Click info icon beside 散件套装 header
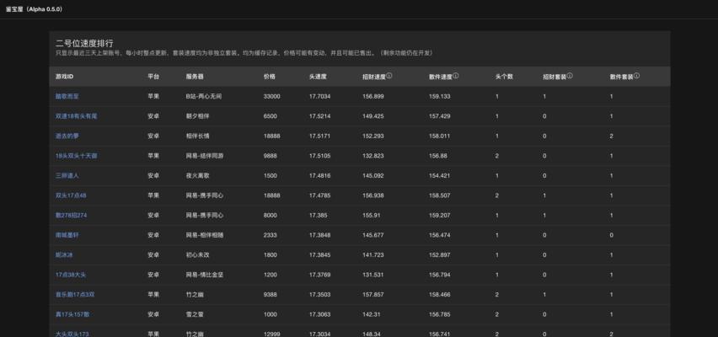Screen dimensions: 718x337 (x=636, y=76)
